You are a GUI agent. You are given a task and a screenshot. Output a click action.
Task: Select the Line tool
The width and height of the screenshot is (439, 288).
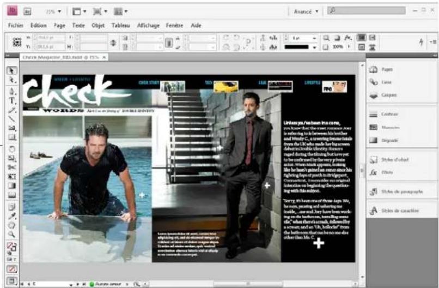pos(12,119)
